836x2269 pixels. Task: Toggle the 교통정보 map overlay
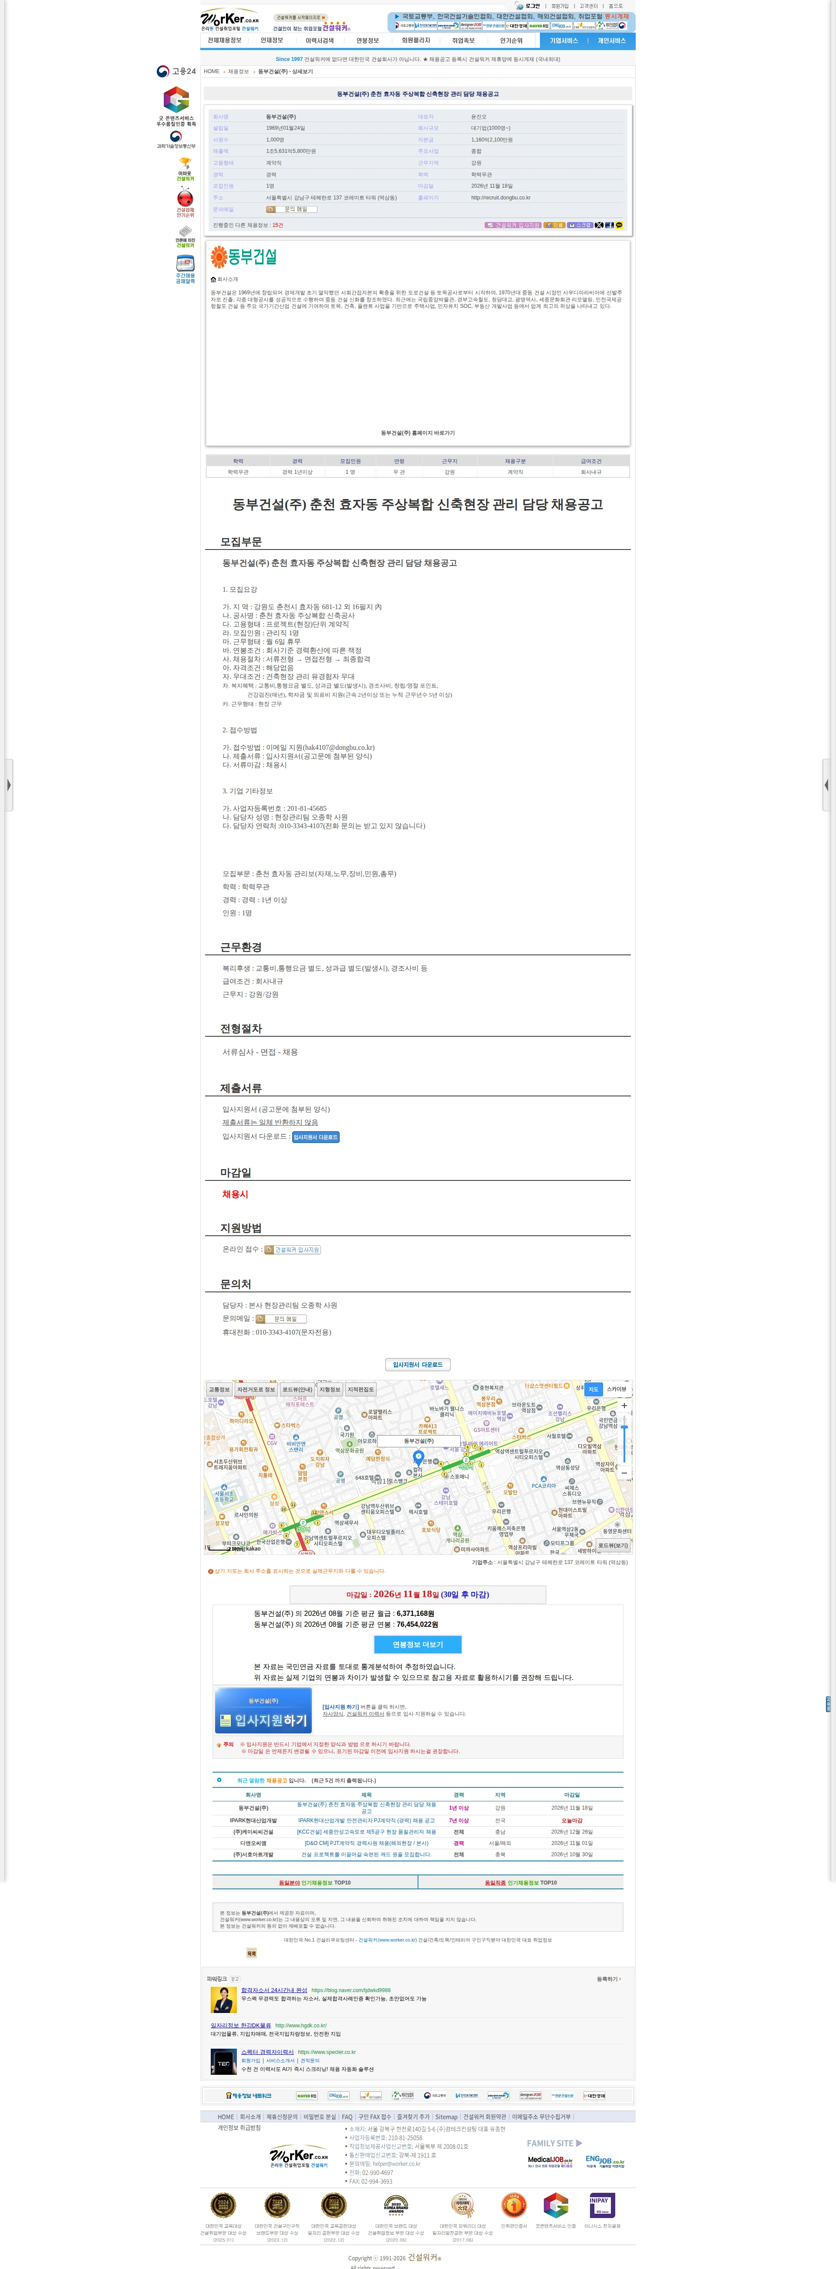[219, 1390]
